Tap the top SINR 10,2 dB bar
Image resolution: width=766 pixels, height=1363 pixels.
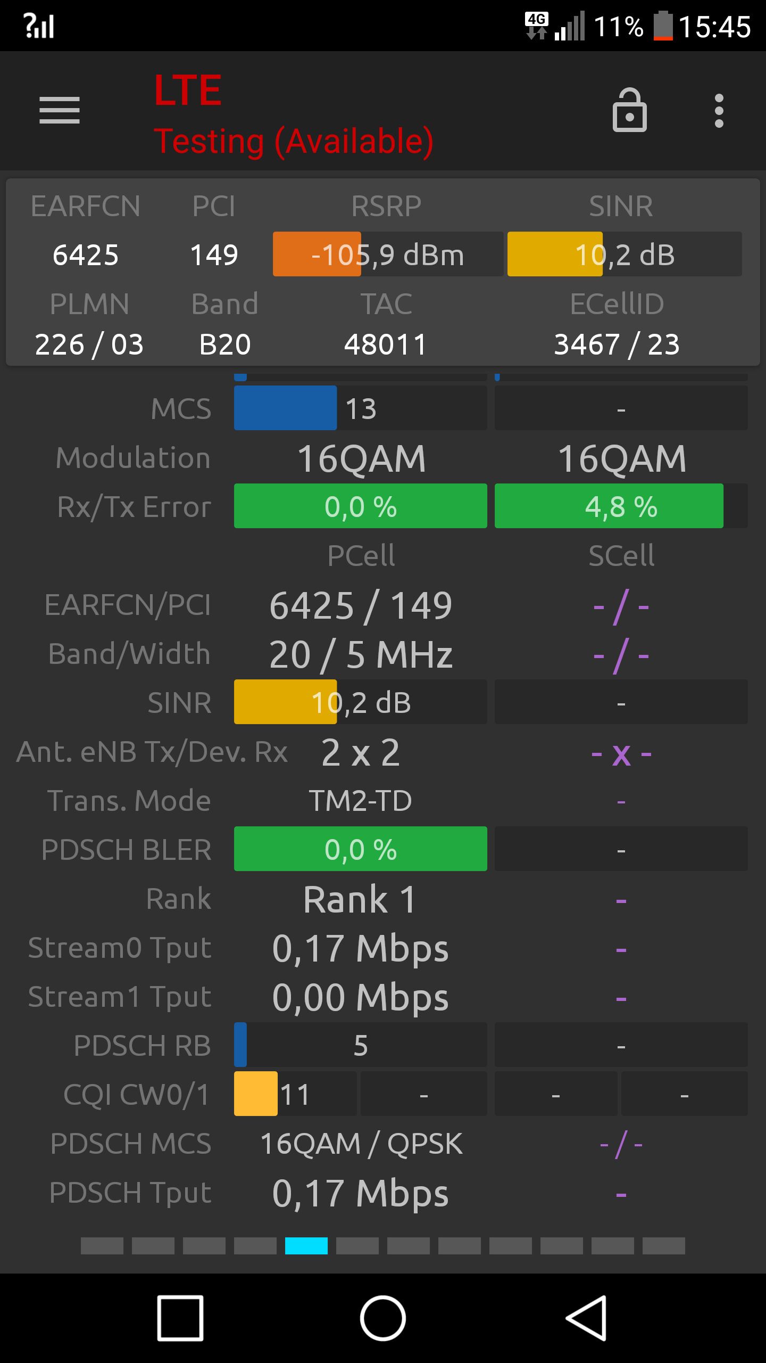point(625,254)
